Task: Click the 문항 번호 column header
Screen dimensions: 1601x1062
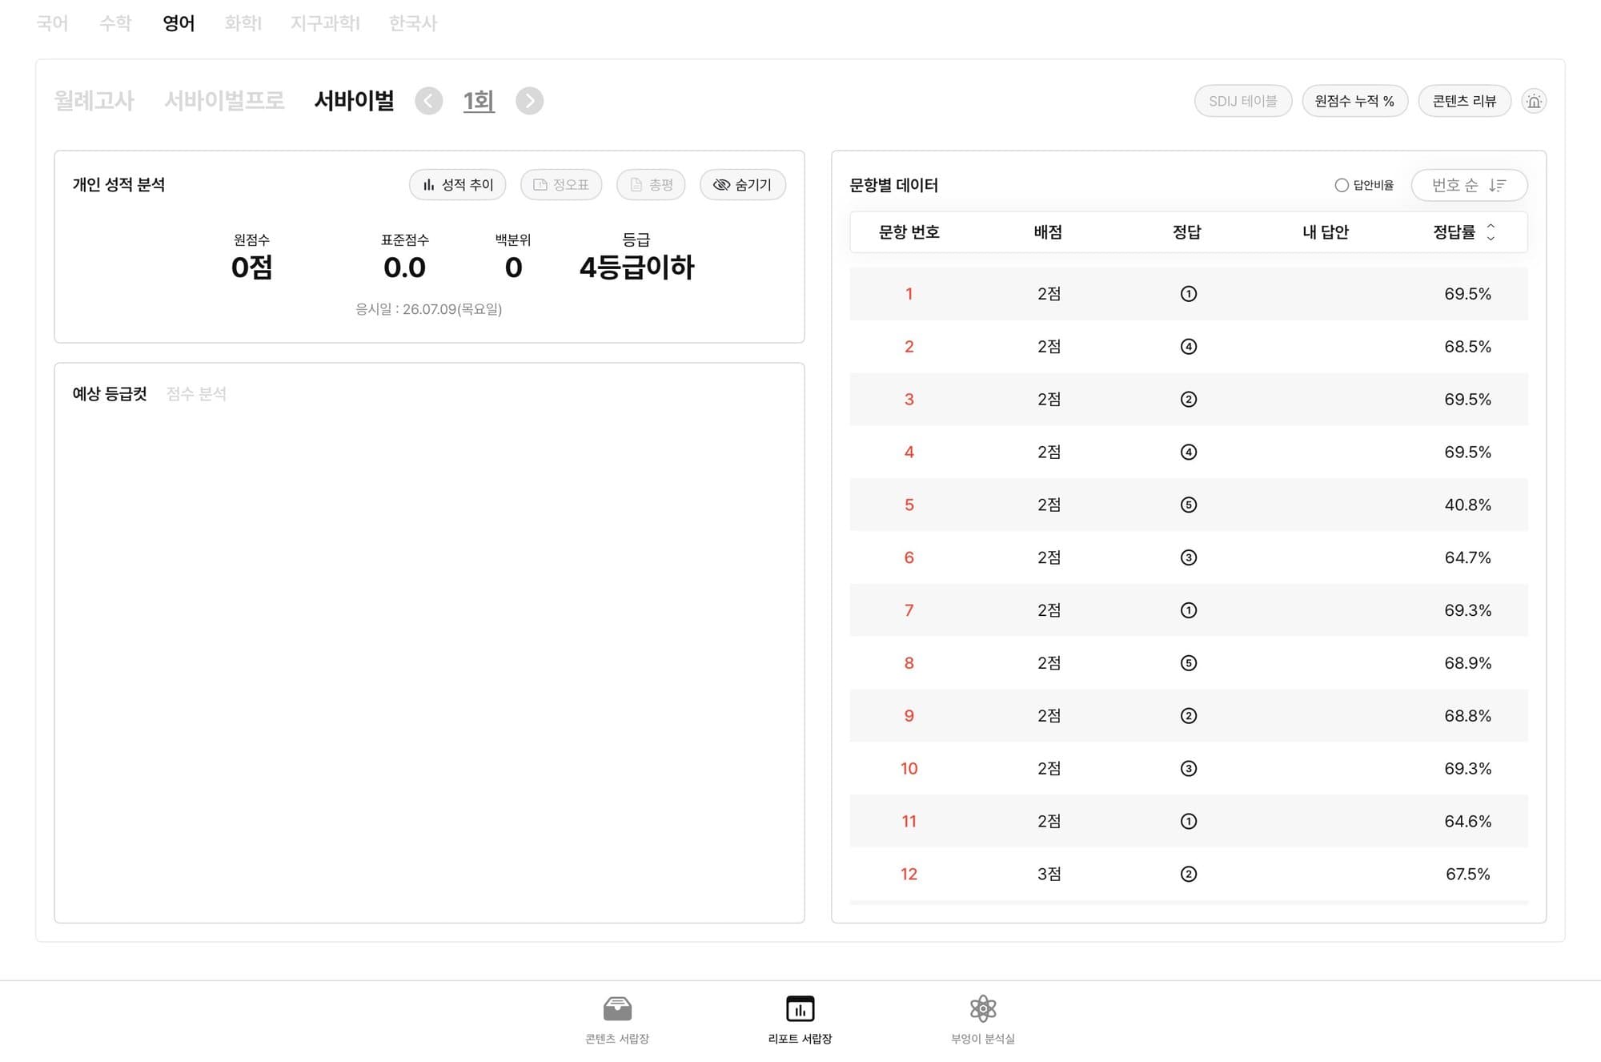Action: (909, 232)
